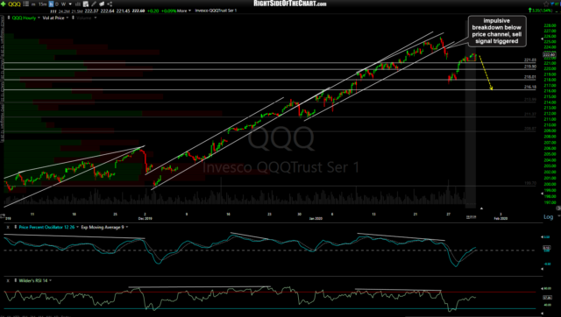Switch to the Weekly (W) timeframe
The width and height of the screenshot is (561, 317).
63,4
